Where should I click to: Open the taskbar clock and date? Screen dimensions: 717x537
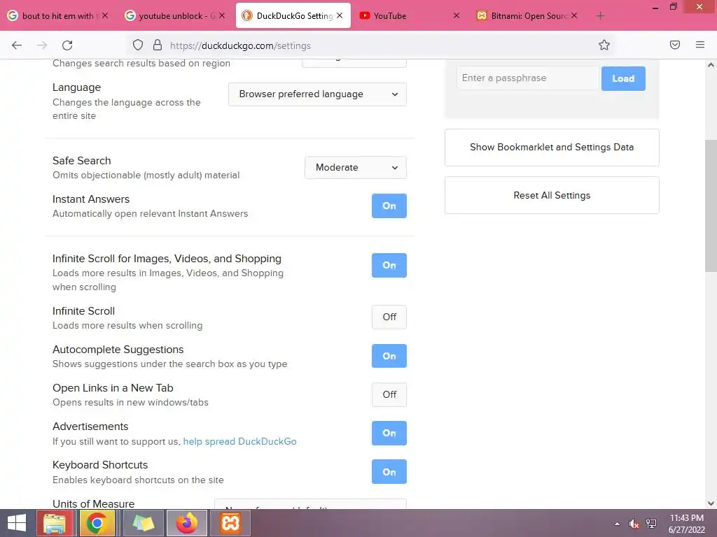(x=686, y=524)
